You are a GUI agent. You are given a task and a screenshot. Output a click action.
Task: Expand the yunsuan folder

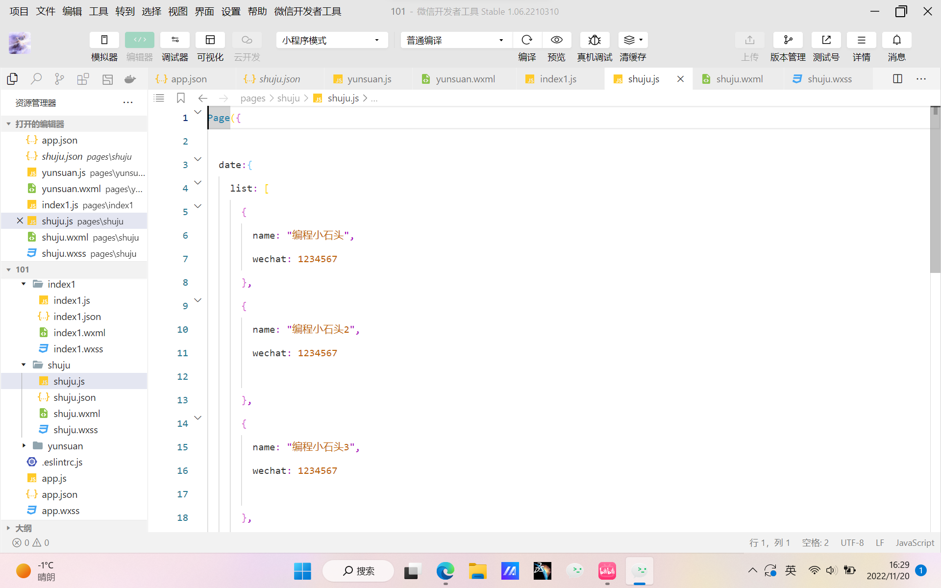[x=65, y=446]
